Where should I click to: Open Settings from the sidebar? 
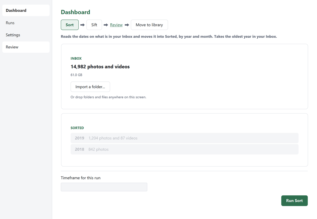(26, 35)
